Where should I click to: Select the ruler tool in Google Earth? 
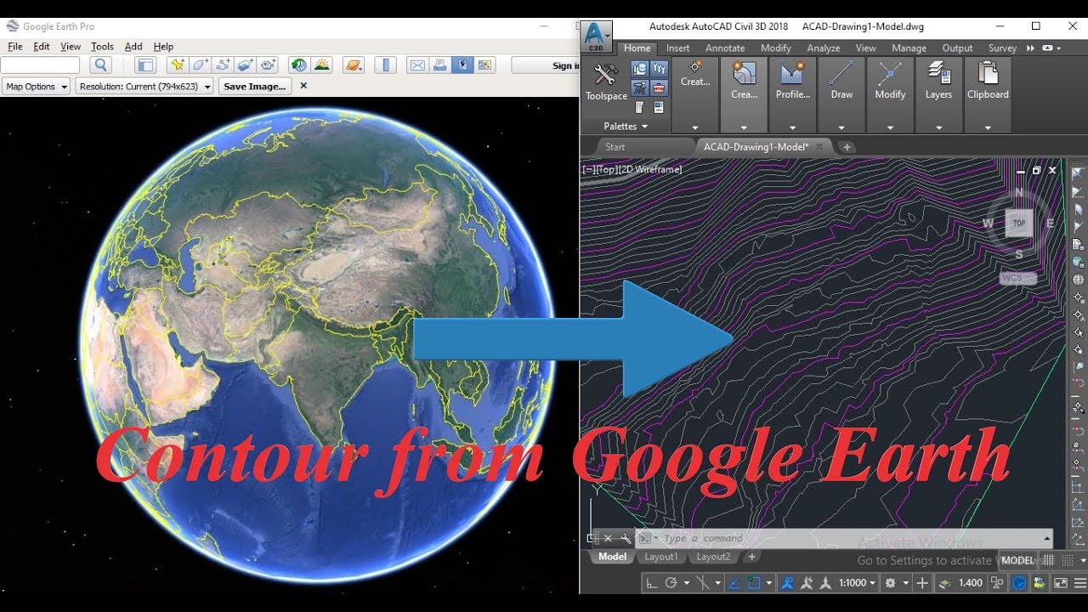(386, 65)
